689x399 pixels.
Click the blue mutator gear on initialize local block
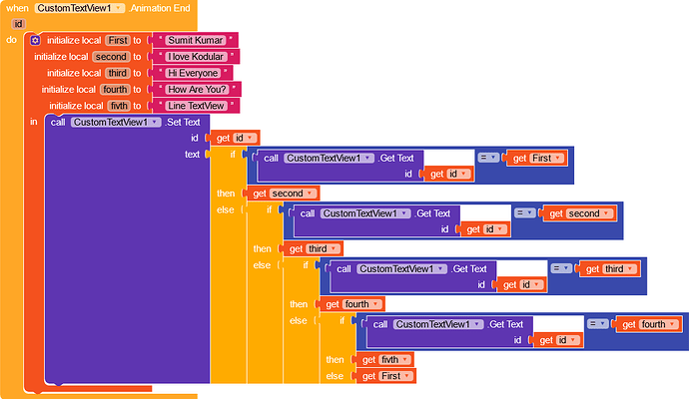pos(35,40)
